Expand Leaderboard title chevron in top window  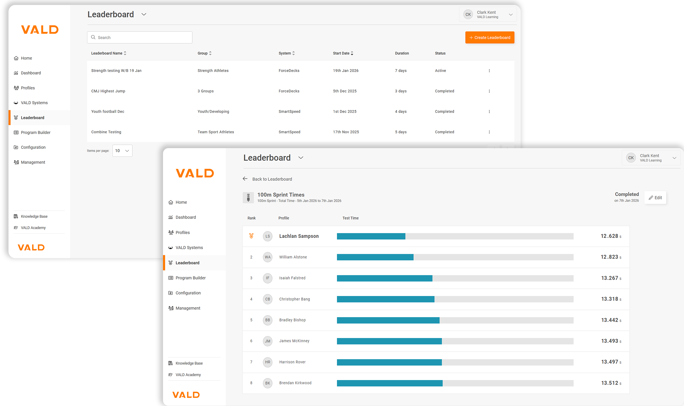point(144,14)
